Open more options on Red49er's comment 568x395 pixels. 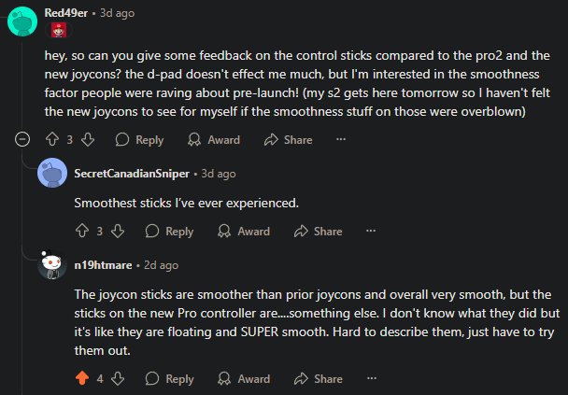tap(341, 139)
